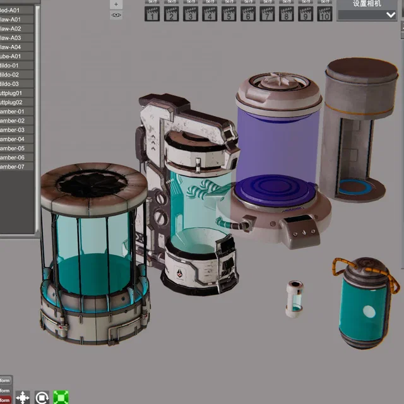404x404 pixels.
Task: Select the 'amber-06' list item
Action: pyautogui.click(x=16, y=157)
